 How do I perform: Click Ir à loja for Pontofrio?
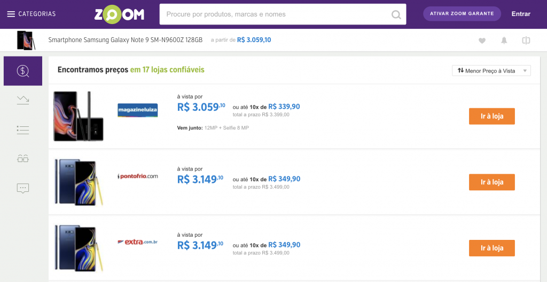coord(491,182)
